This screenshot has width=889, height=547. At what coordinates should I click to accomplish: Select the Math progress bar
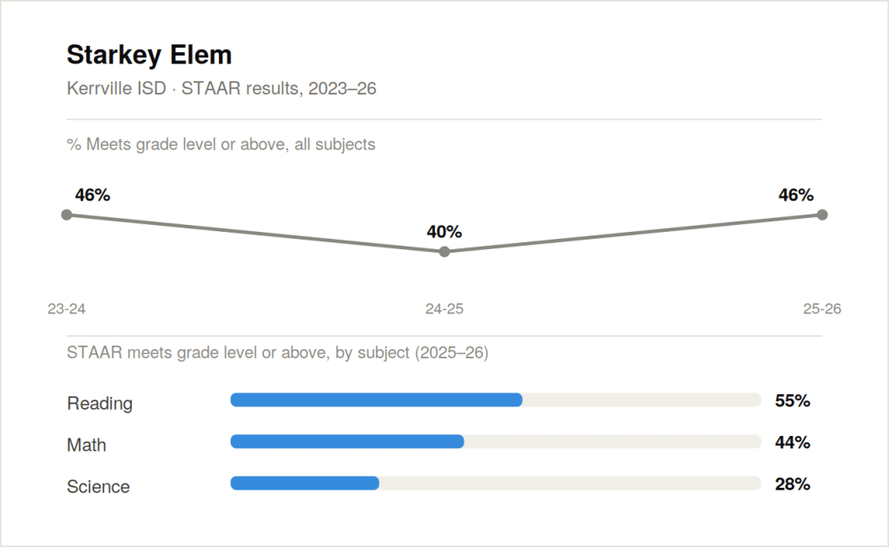pyautogui.click(x=496, y=442)
